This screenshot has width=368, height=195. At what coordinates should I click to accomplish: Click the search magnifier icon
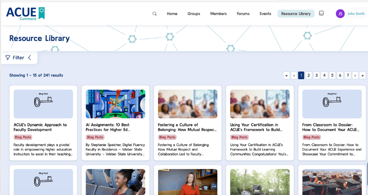(x=154, y=14)
